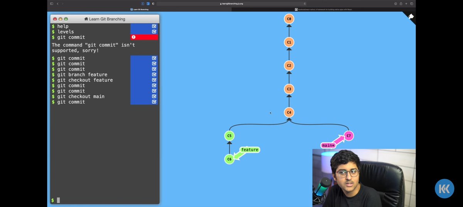Open Safari's downloads icon

[x=395, y=3]
